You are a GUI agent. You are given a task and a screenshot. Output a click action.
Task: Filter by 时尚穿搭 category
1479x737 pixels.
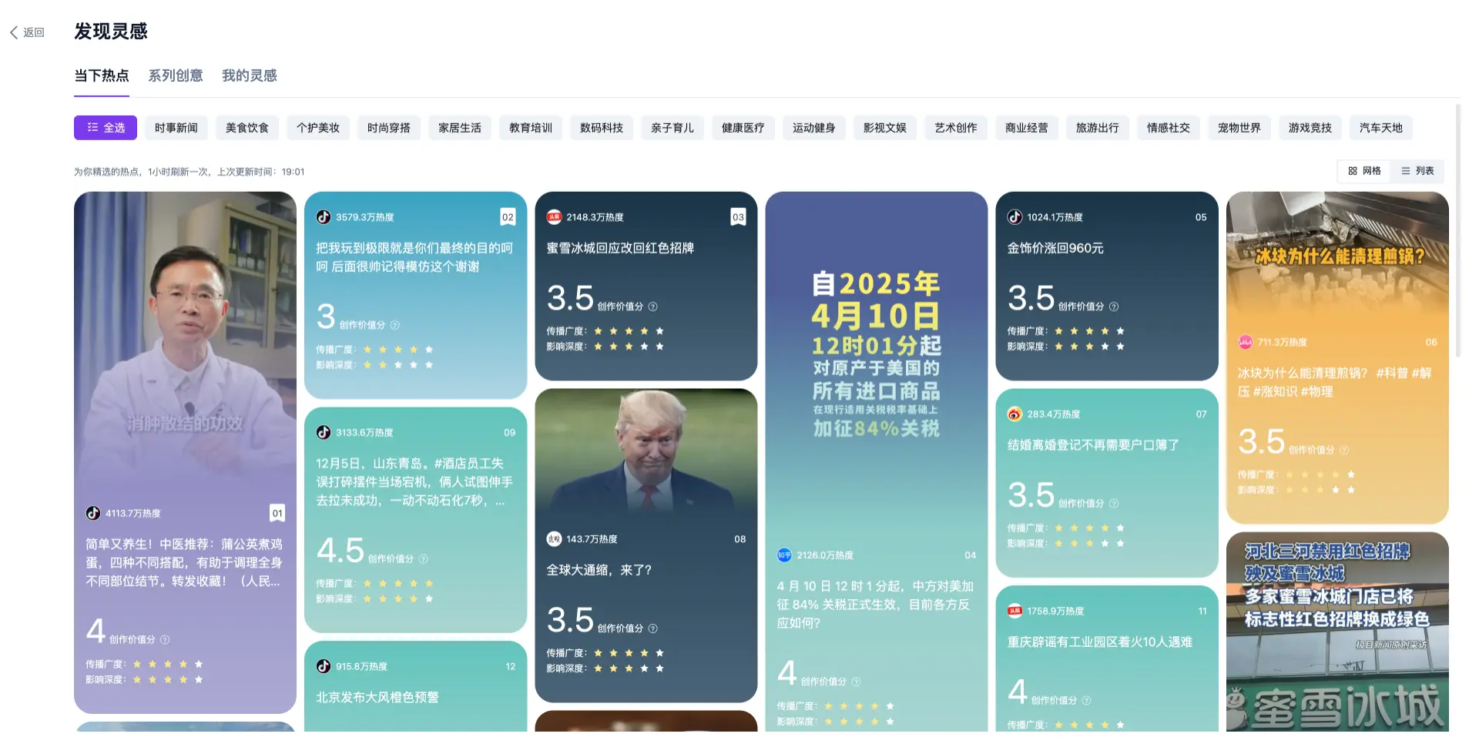coord(389,128)
